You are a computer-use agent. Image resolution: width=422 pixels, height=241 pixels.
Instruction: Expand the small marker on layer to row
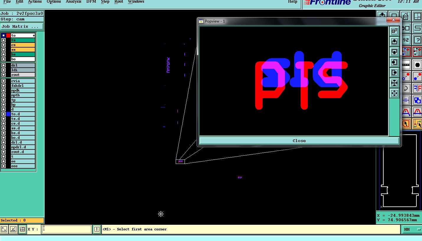pos(34,35)
